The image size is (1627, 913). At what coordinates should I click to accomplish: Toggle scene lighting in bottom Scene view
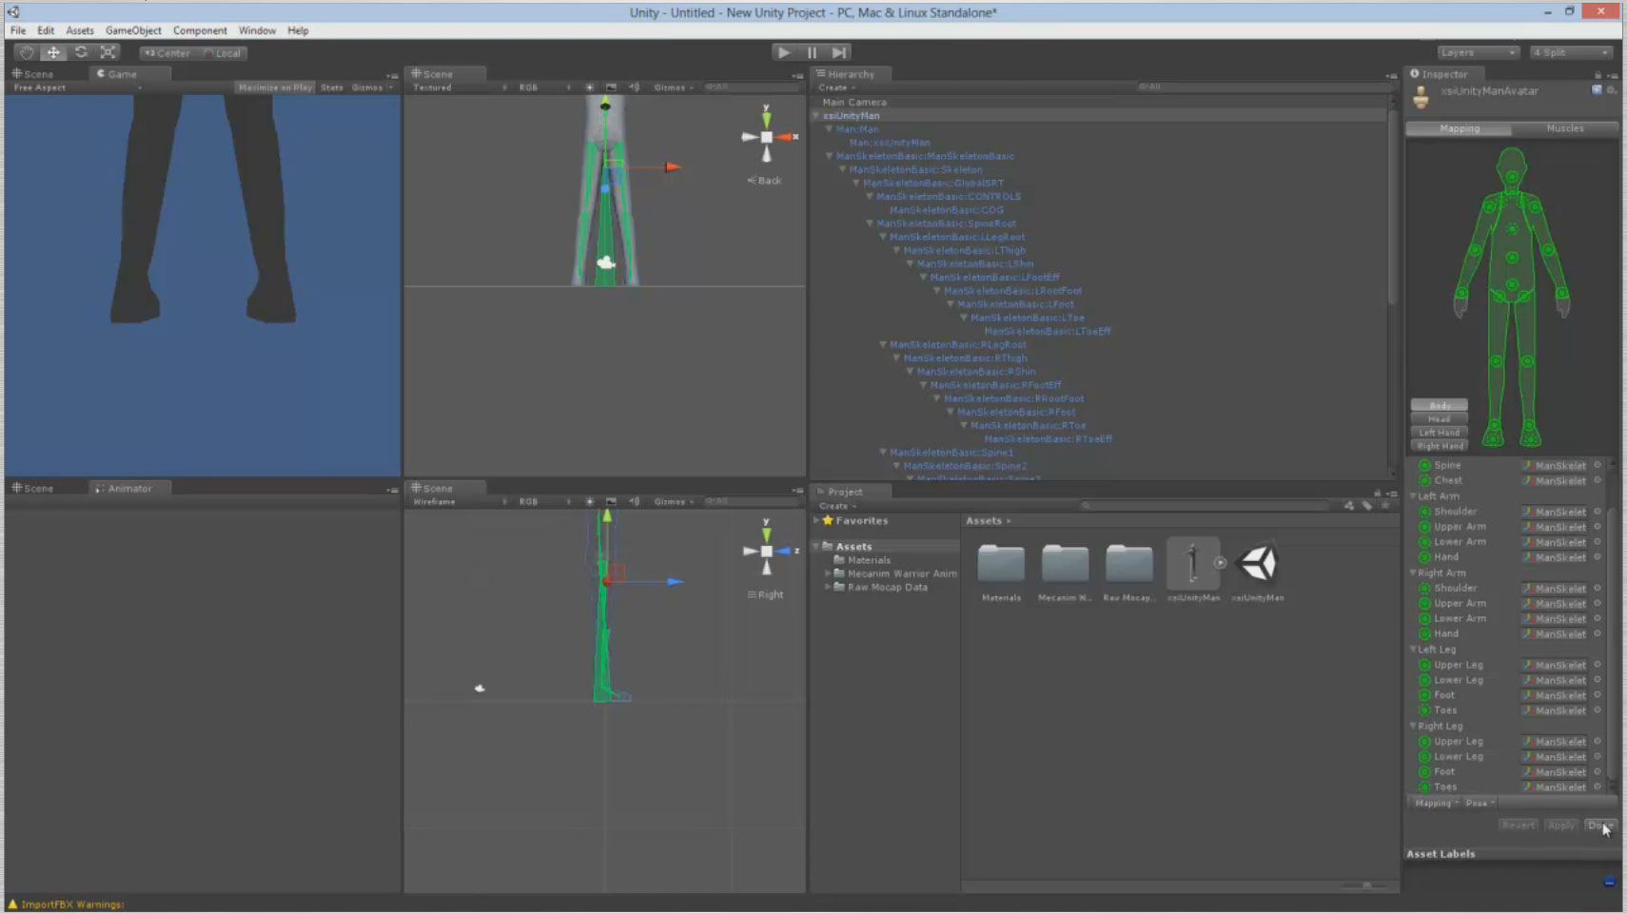pyautogui.click(x=589, y=502)
